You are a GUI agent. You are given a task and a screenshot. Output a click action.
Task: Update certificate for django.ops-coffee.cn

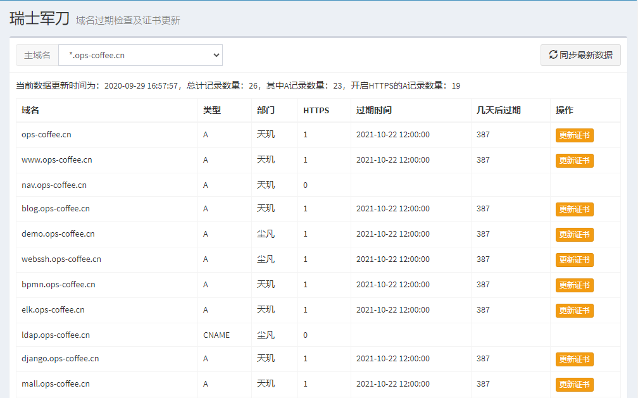point(574,359)
